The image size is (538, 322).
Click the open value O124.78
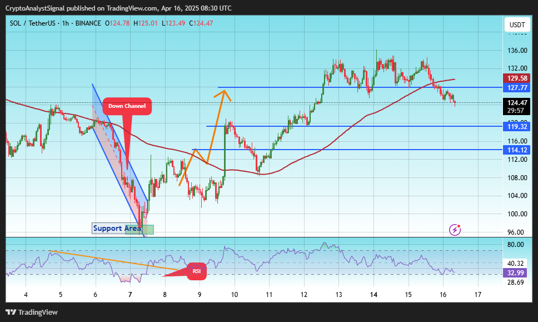[117, 23]
